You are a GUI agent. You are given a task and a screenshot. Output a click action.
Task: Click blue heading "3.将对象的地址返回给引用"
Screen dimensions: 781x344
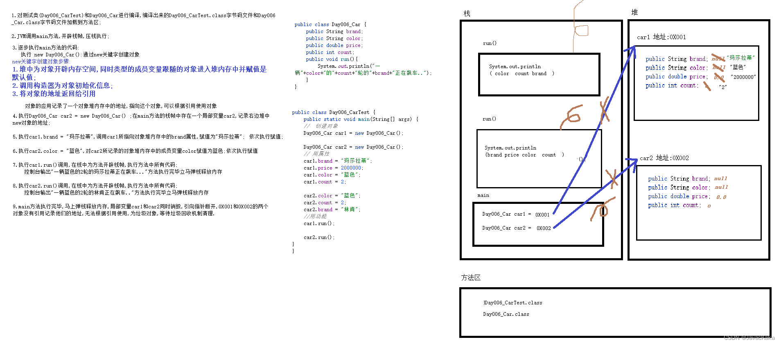tap(54, 94)
